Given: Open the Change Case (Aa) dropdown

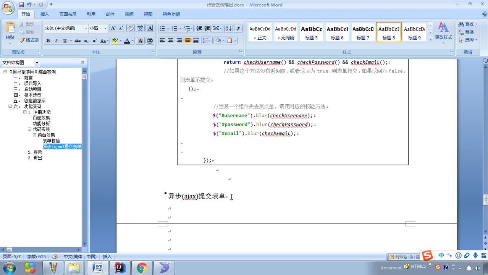Looking at the screenshot, I should pyautogui.click(x=104, y=41).
